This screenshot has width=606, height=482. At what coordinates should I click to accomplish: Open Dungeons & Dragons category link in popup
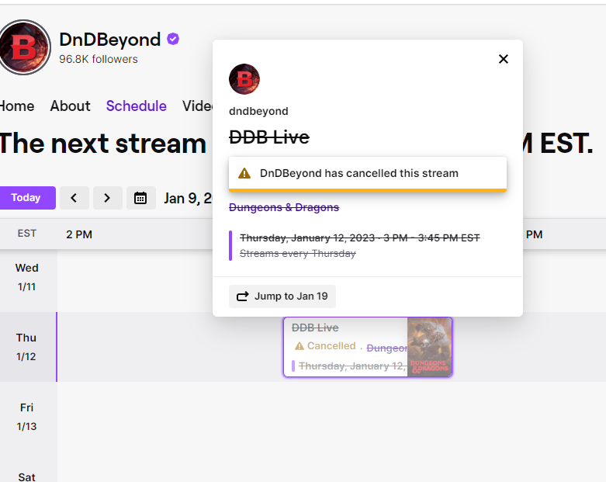pyautogui.click(x=284, y=207)
